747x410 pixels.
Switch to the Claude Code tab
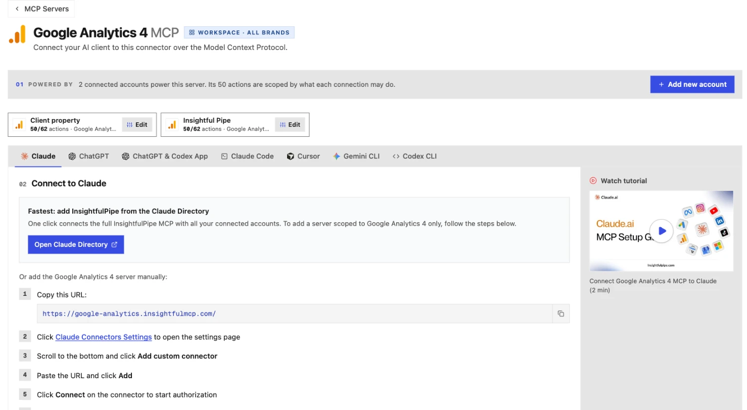tap(247, 157)
